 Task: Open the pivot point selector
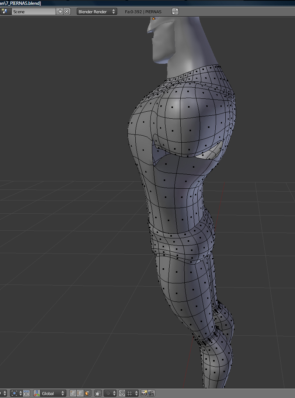(x=17, y=394)
